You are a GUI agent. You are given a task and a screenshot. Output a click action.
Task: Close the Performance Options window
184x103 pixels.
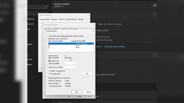pyautogui.click(x=93, y=25)
